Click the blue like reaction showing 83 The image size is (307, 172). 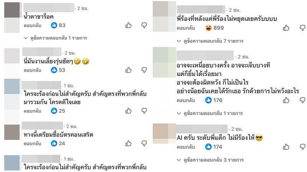[58, 25]
